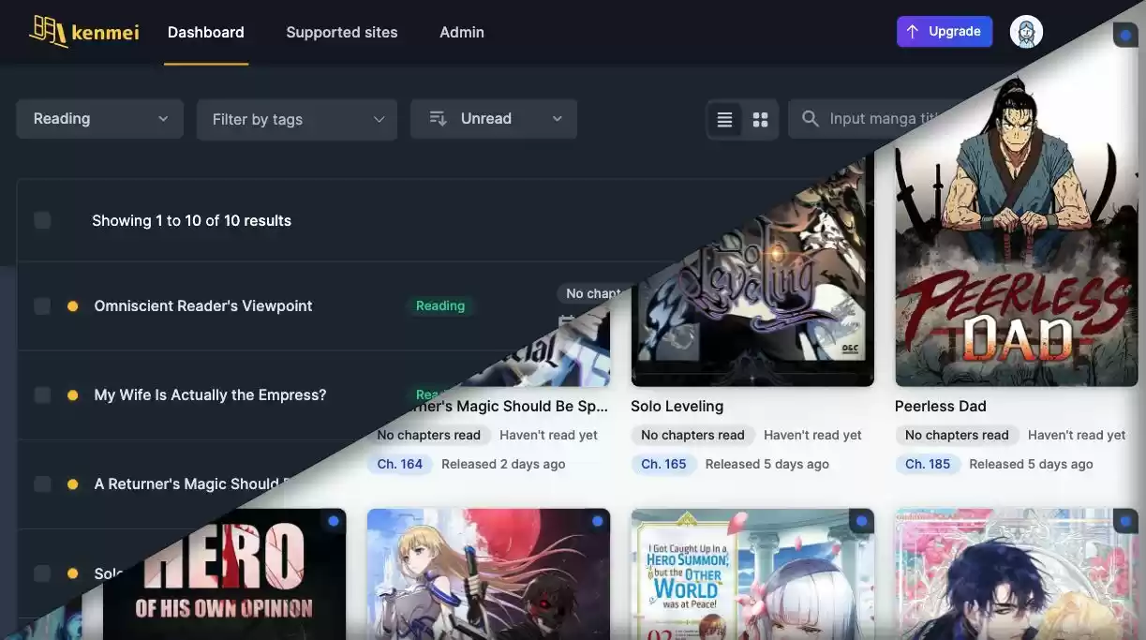Image resolution: width=1146 pixels, height=640 pixels.
Task: Open the Peerless Dad cover thumbnail
Action: pos(1016,230)
